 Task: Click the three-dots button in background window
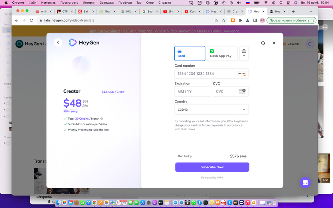click(325, 27)
